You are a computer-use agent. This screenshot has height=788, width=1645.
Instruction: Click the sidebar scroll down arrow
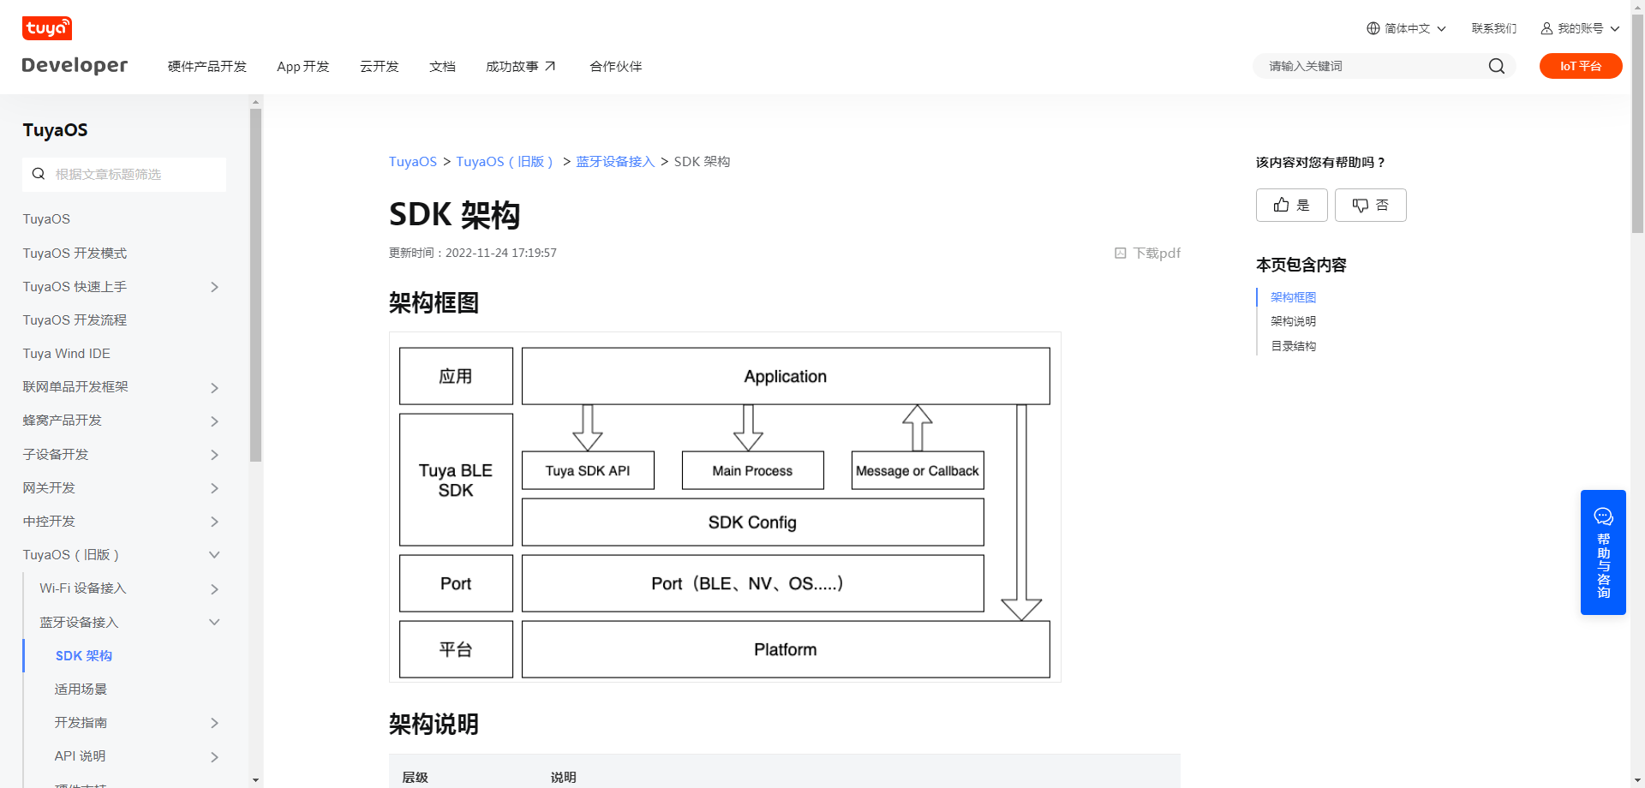click(255, 780)
